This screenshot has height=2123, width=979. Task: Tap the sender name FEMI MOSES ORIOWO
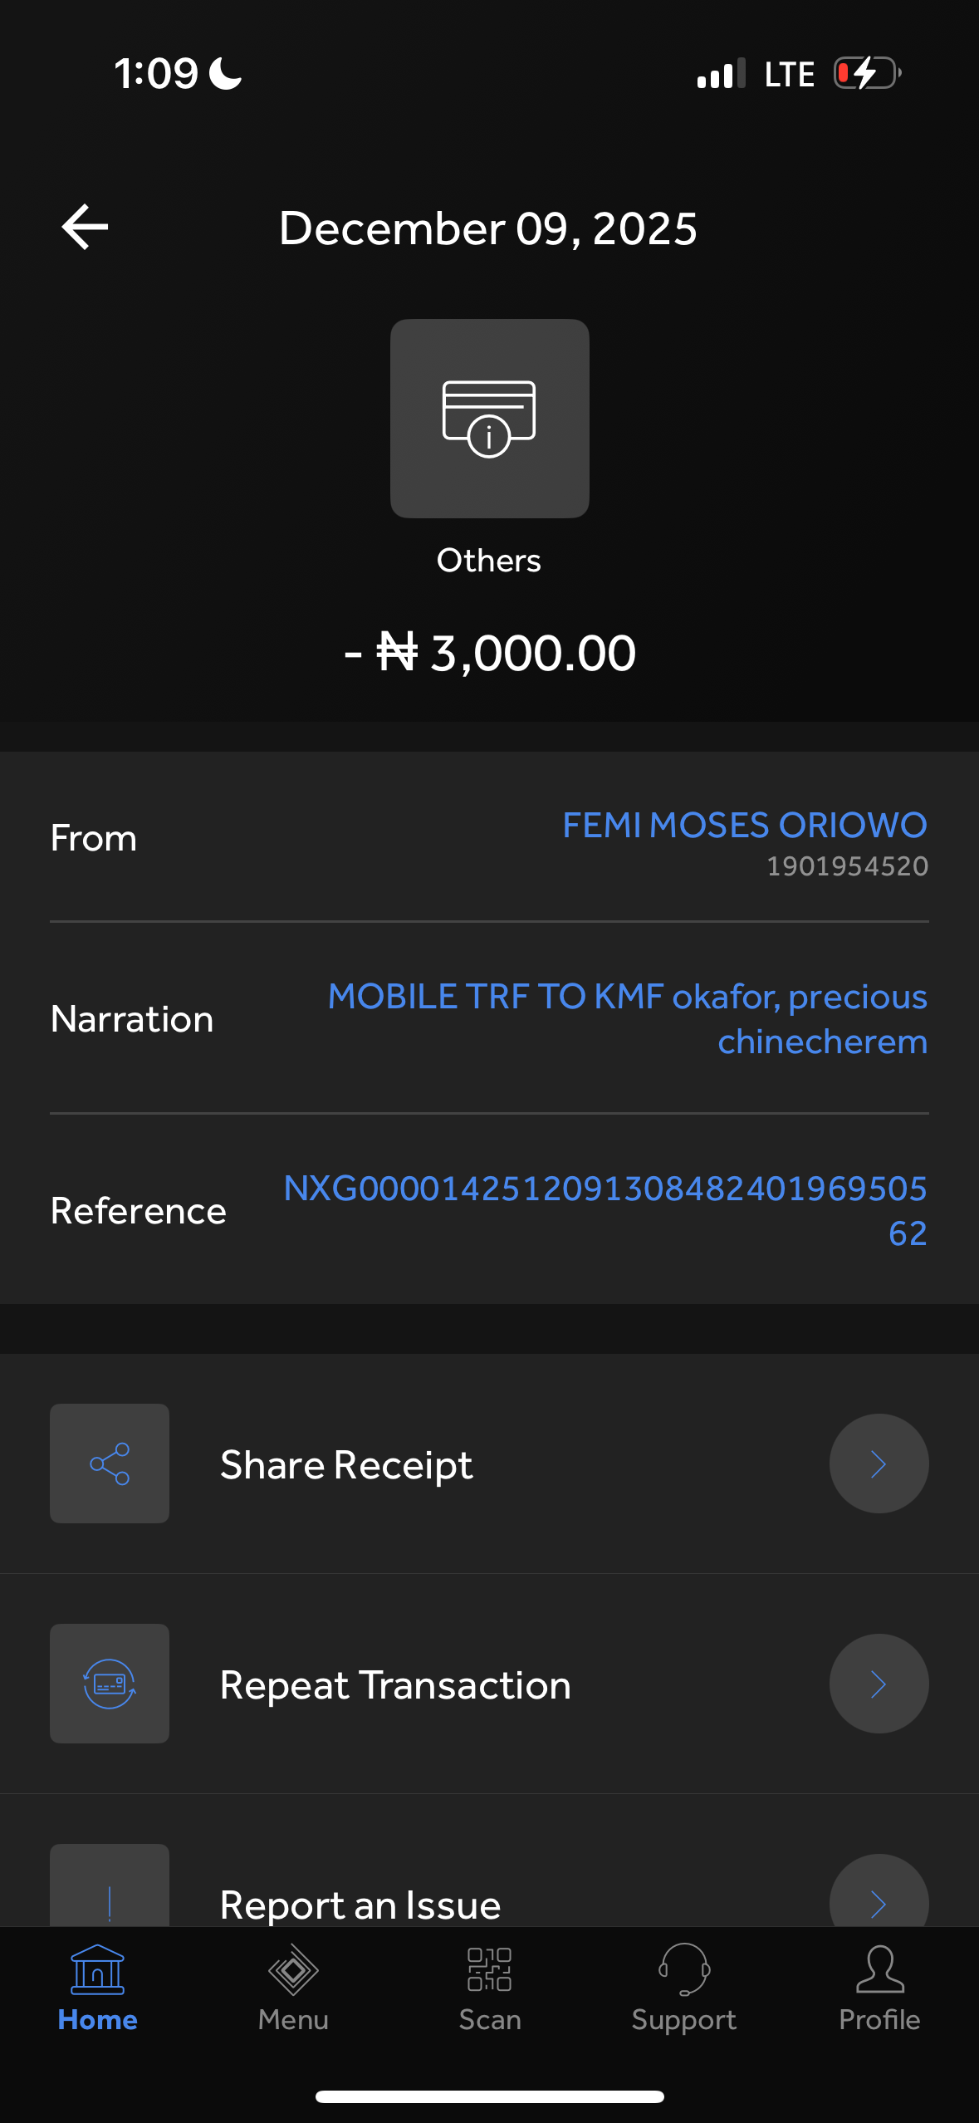[x=744, y=826]
